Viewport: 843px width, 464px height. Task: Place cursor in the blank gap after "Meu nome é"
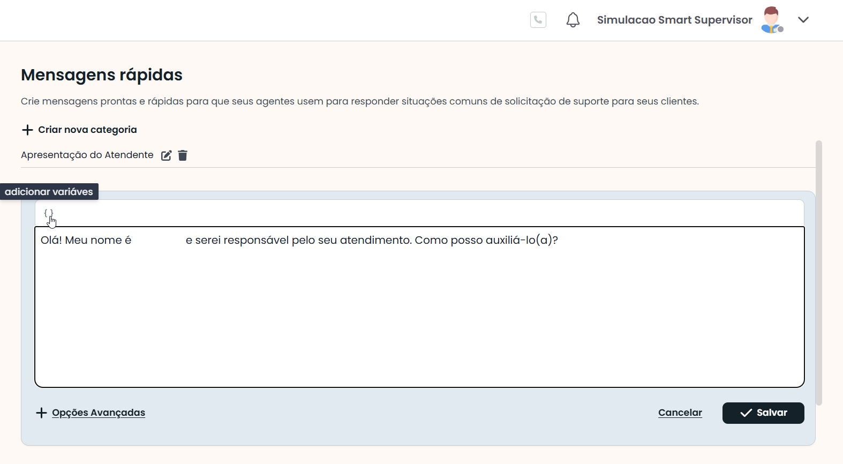click(158, 240)
